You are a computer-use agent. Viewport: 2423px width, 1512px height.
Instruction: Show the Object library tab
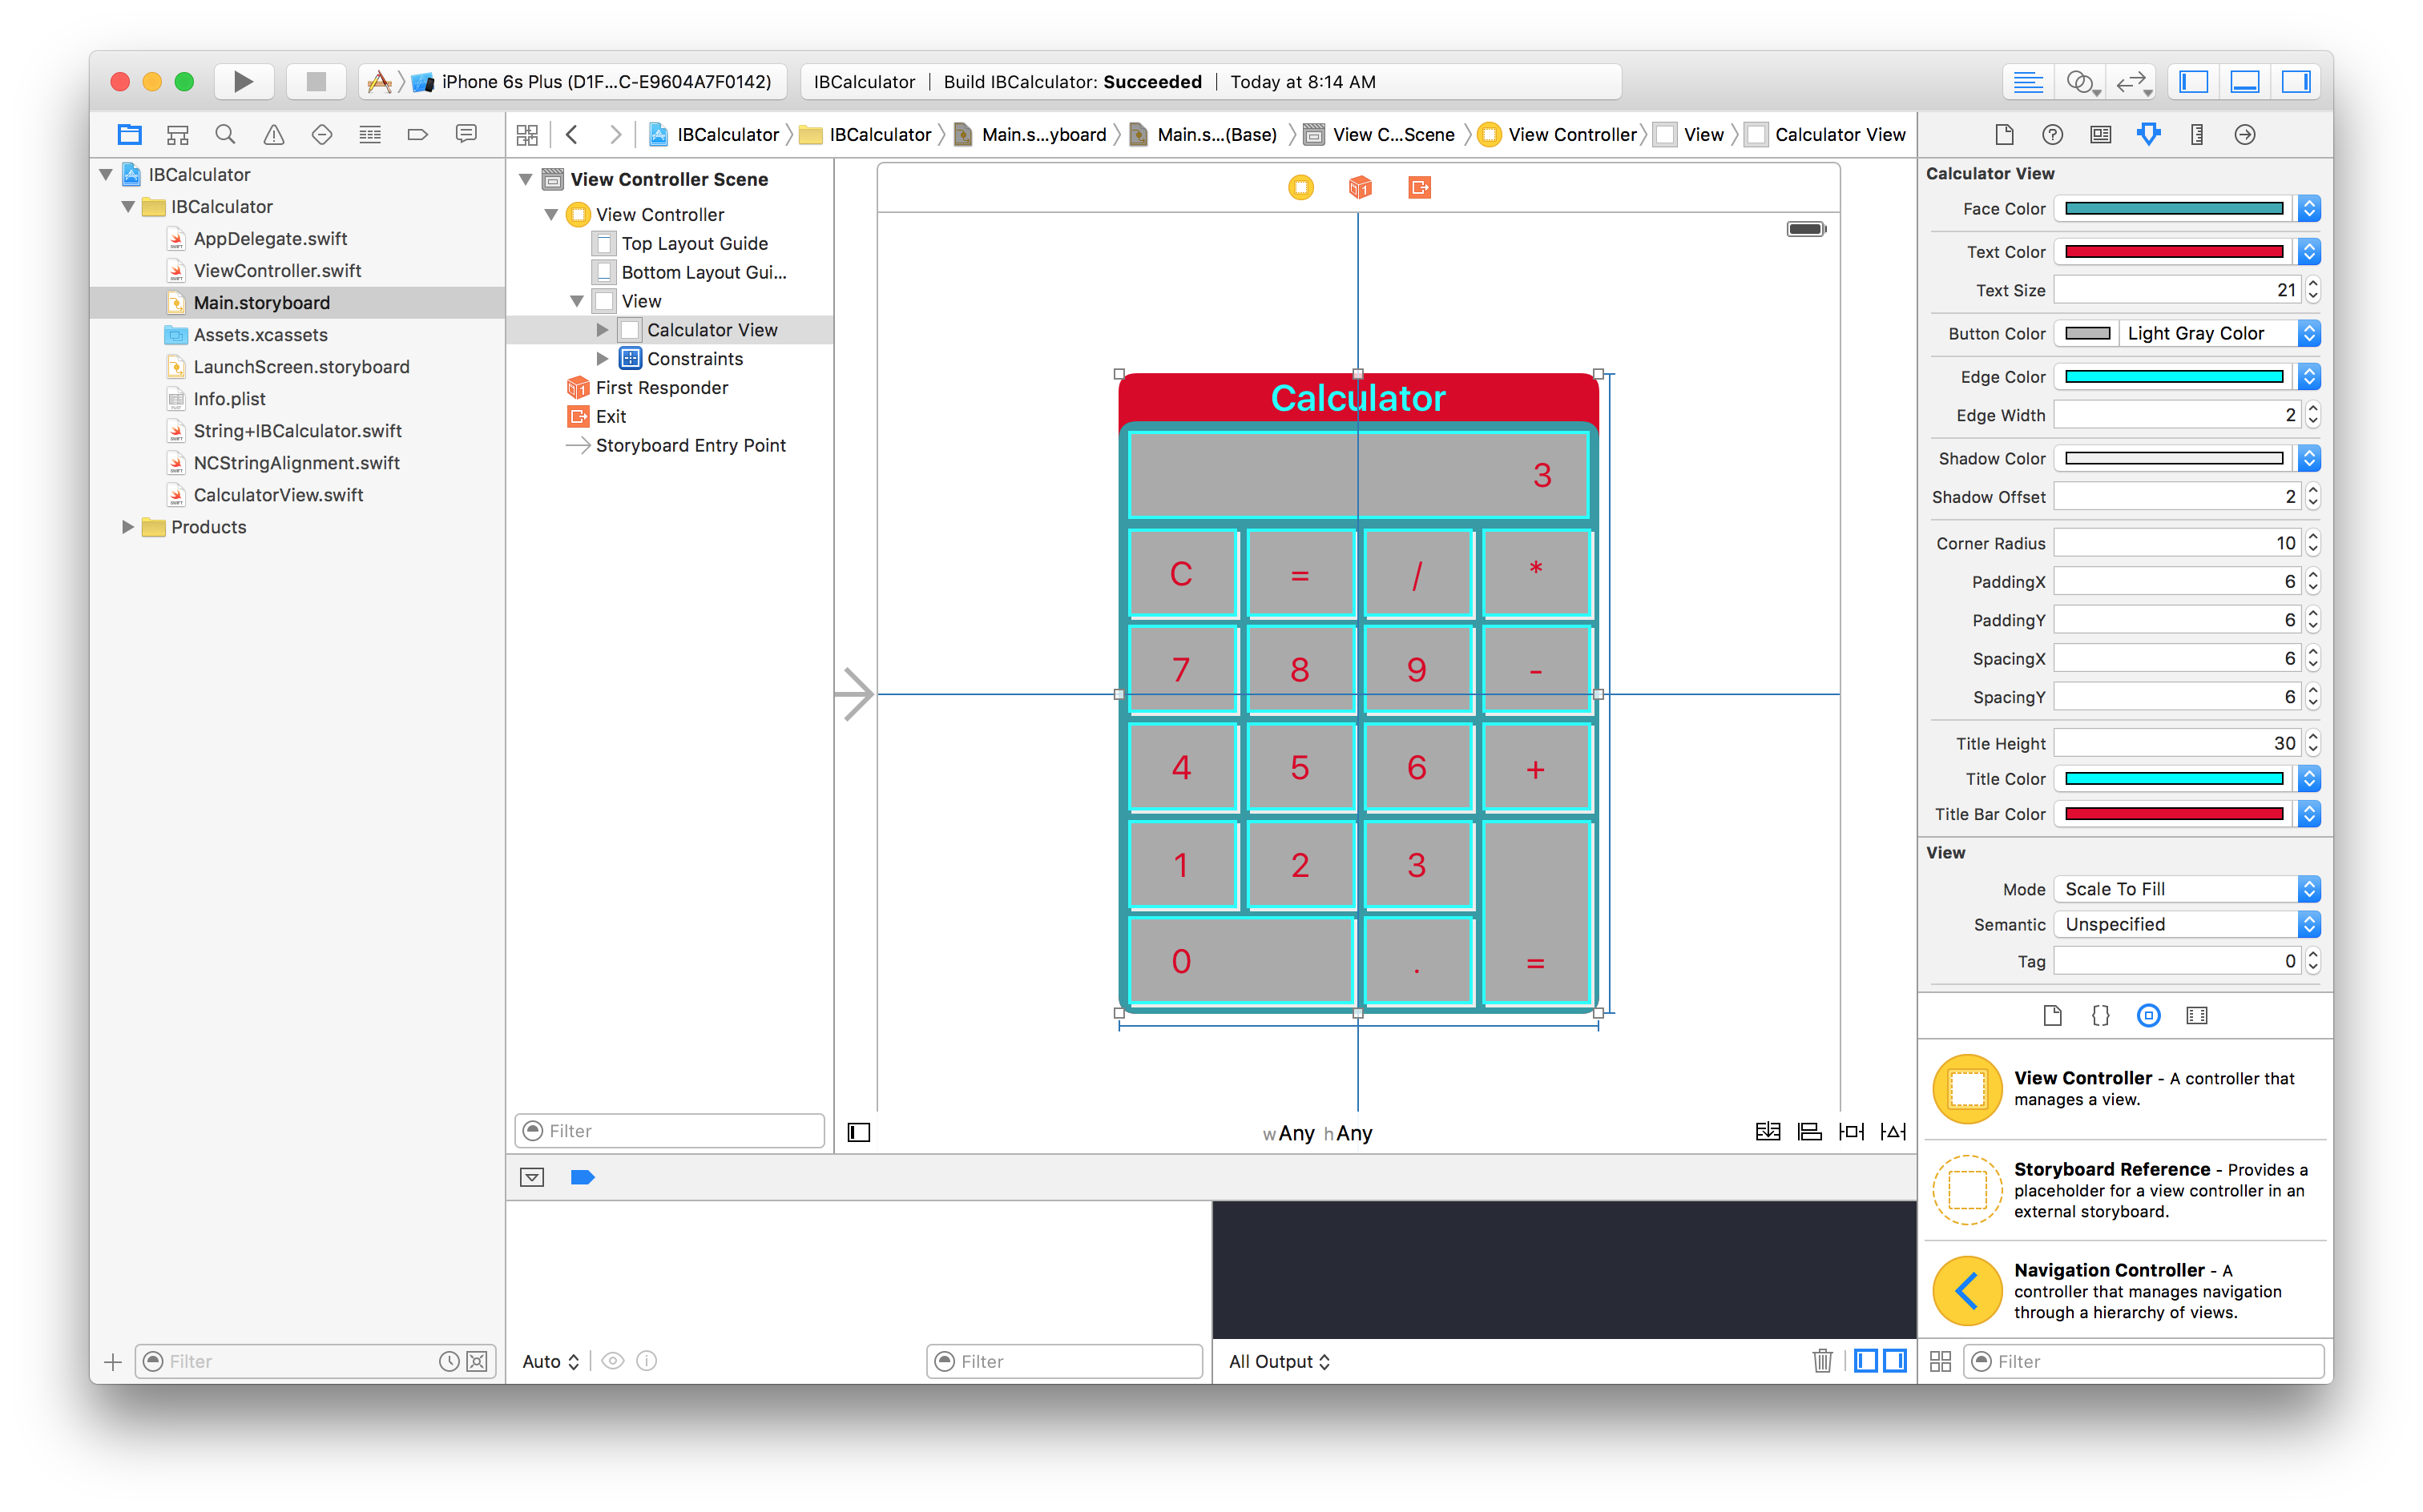tap(2148, 1016)
